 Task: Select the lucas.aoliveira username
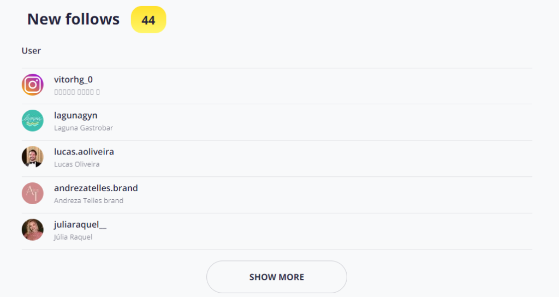pyautogui.click(x=84, y=152)
